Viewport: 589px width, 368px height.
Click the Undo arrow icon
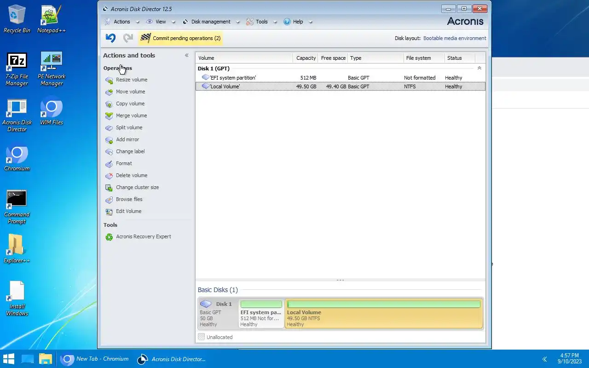point(110,38)
